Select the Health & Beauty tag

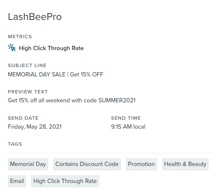click(185, 164)
